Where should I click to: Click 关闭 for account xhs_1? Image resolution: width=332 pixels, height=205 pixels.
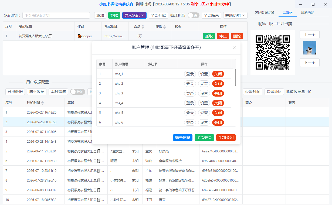(218, 74)
